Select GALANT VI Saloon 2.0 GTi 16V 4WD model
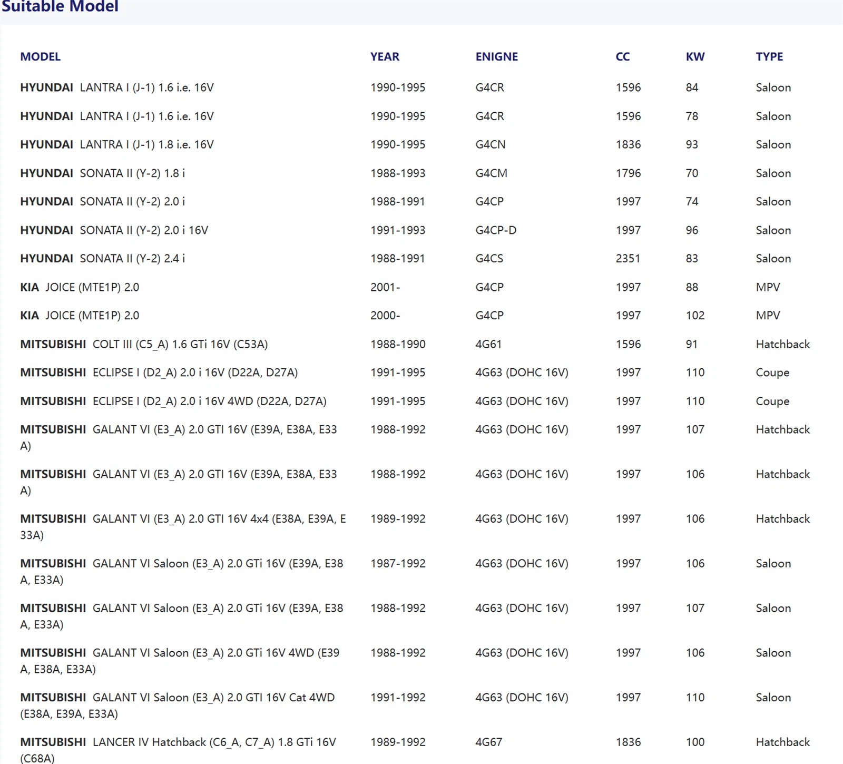Viewport: 843px width, 764px height. tap(180, 661)
